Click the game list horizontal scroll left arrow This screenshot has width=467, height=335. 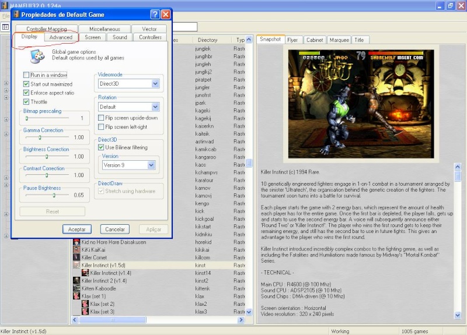click(75, 320)
